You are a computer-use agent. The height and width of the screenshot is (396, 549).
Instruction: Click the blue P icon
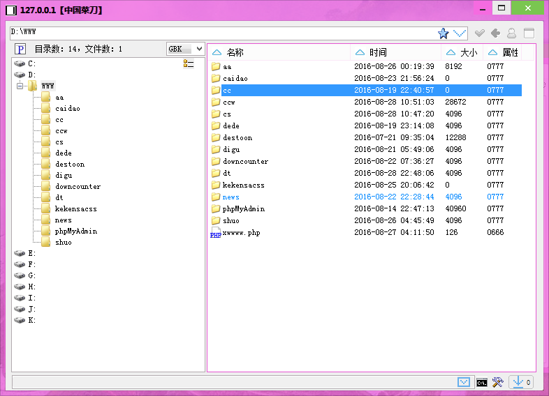[20, 49]
